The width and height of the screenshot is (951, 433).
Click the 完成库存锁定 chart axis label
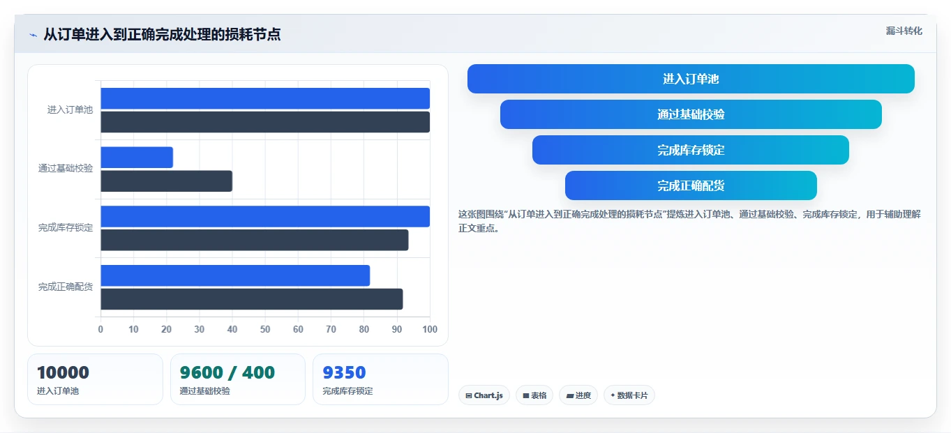pos(66,228)
